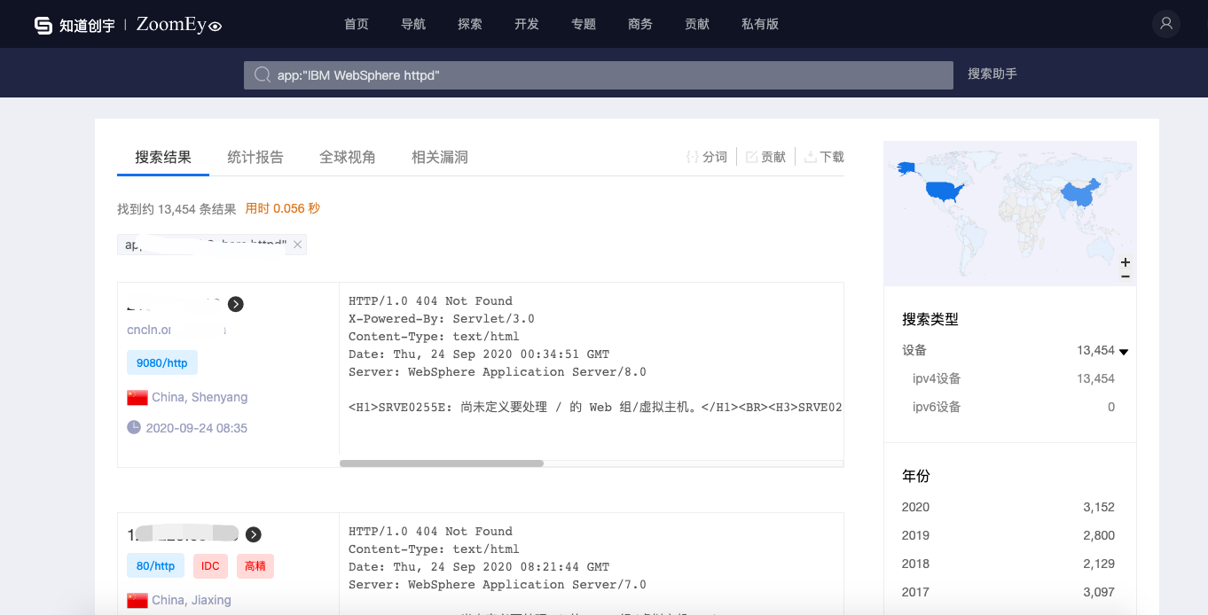Open the 商务 nav menu item
The width and height of the screenshot is (1208, 615).
click(x=640, y=24)
